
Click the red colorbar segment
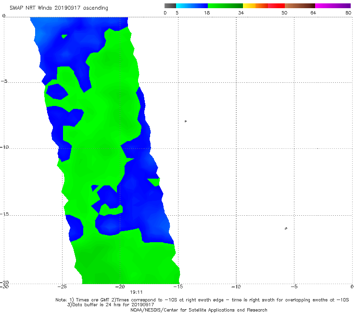tap(276, 6)
